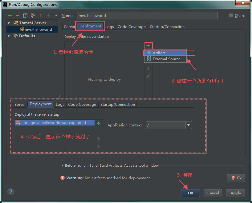Move the configuration up
Screen dimensions: 252x203
[40, 15]
